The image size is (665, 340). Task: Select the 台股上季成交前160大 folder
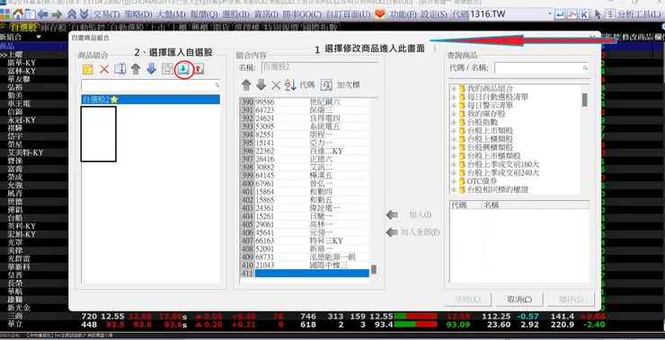coord(502,164)
